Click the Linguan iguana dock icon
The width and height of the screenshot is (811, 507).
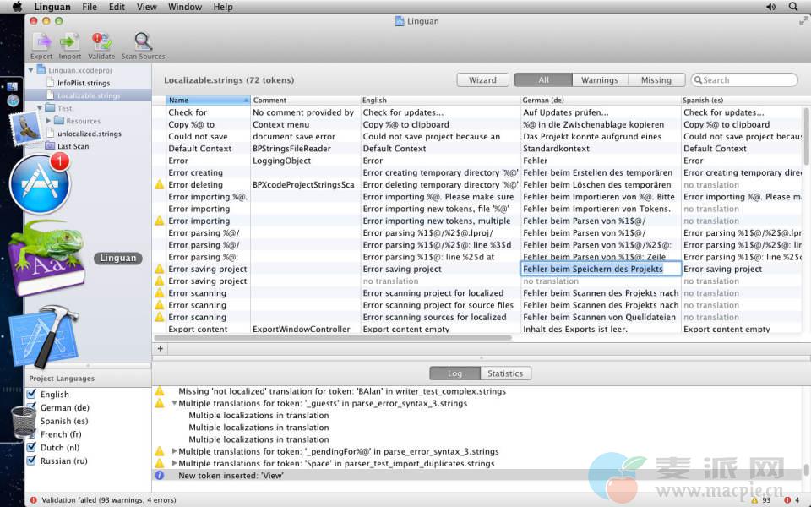[x=46, y=258]
